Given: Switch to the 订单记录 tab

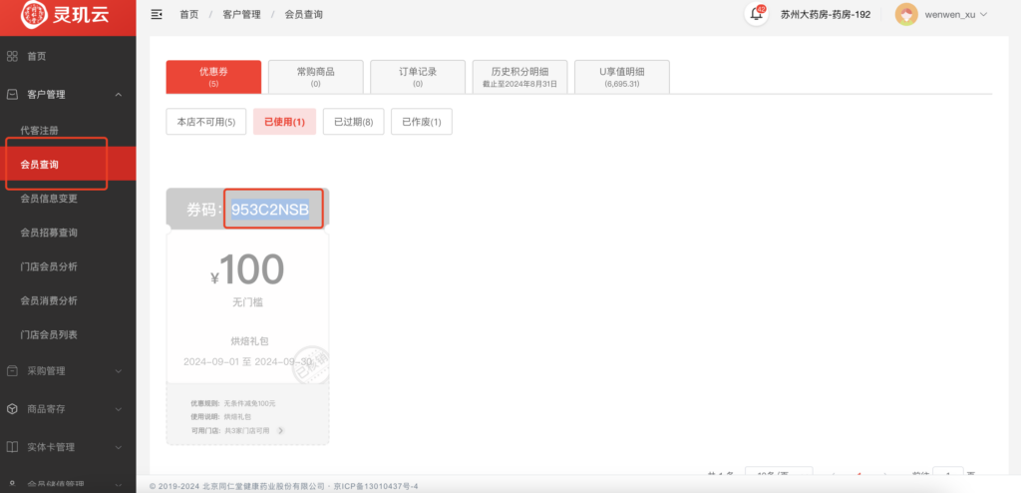Looking at the screenshot, I should tap(417, 77).
